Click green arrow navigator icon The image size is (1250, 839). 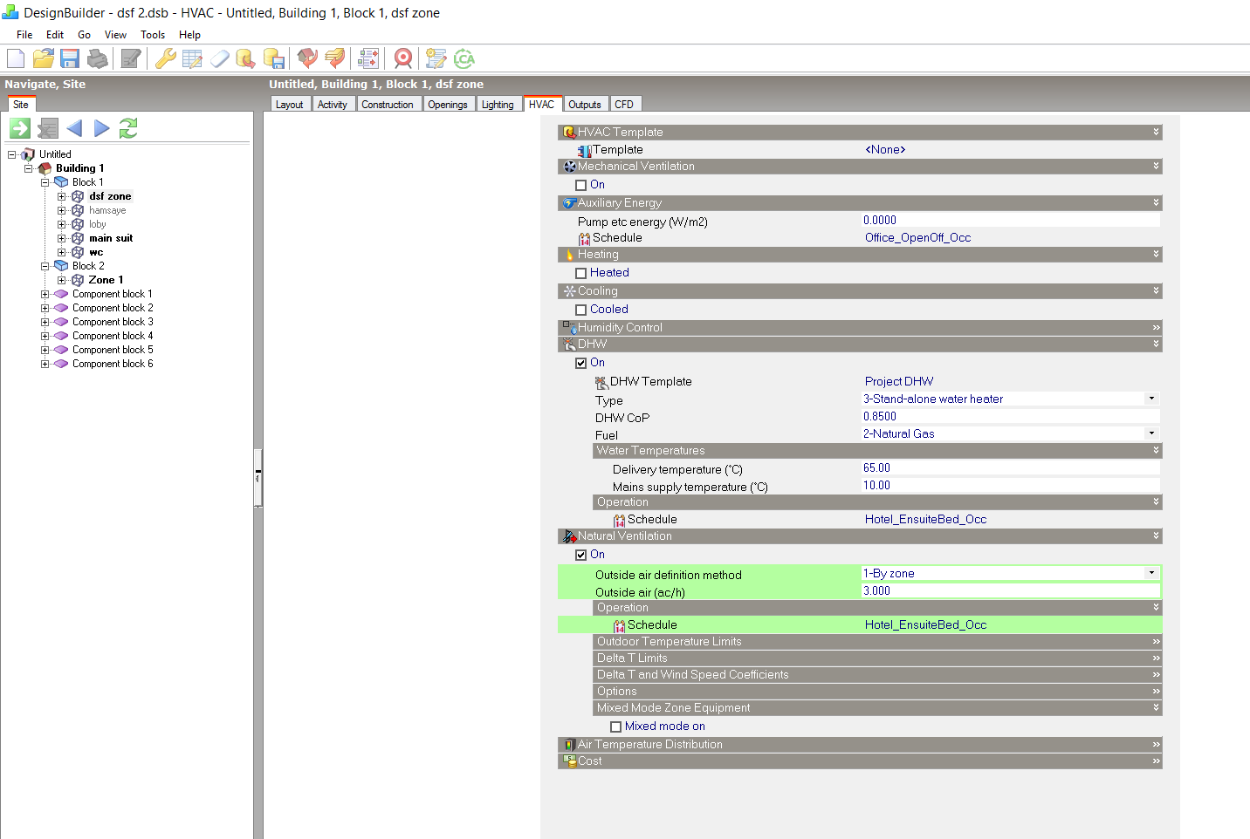point(20,128)
